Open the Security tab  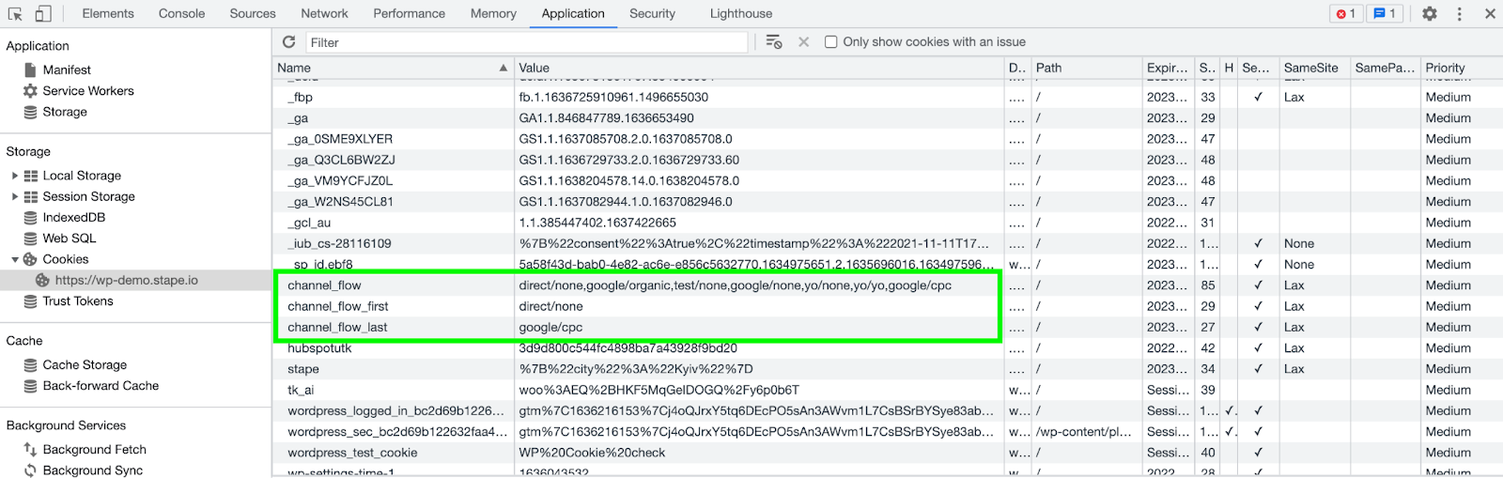[x=652, y=13]
